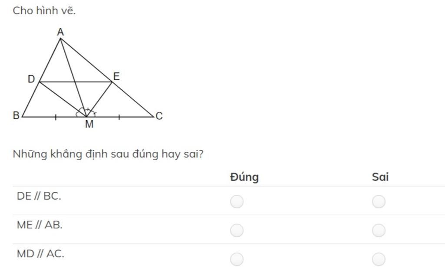Click the 'Sai' column header
445x276 pixels.
[x=380, y=177]
